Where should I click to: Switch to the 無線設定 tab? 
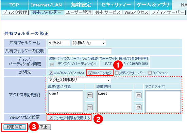click(81, 5)
